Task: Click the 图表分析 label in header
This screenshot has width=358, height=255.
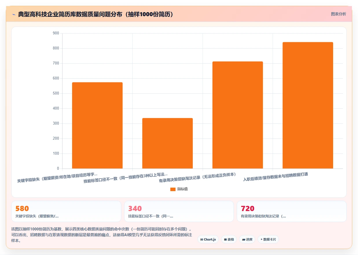Action: [338, 14]
